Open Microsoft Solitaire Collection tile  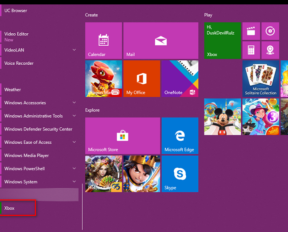pyautogui.click(x=260, y=79)
